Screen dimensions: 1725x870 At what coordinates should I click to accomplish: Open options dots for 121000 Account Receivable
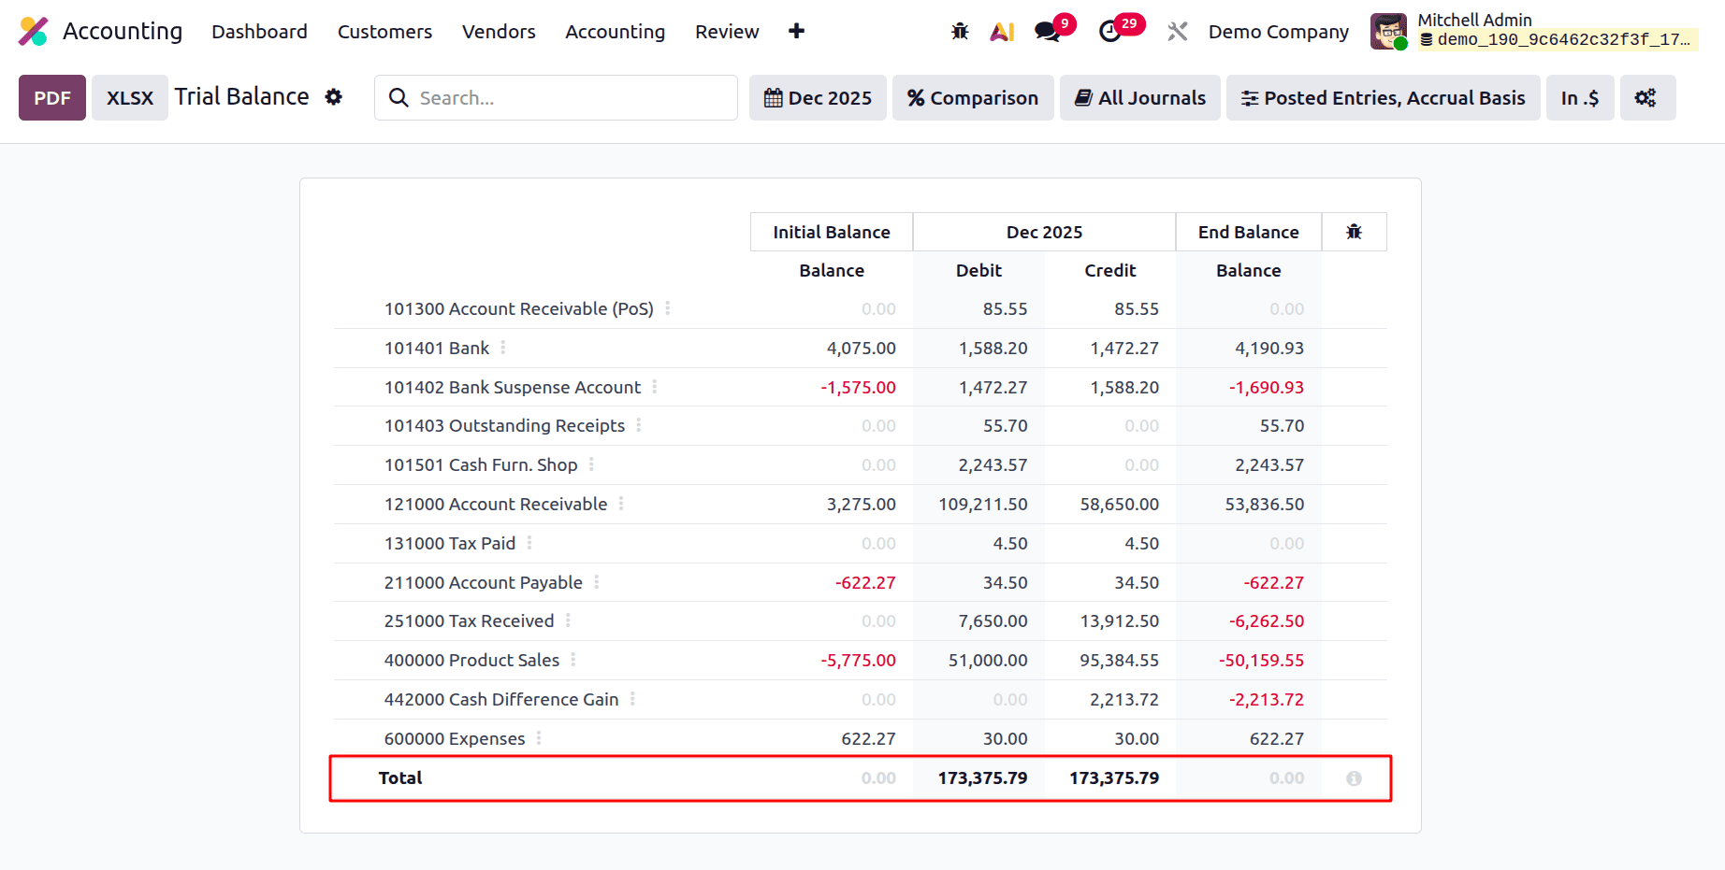[621, 504]
